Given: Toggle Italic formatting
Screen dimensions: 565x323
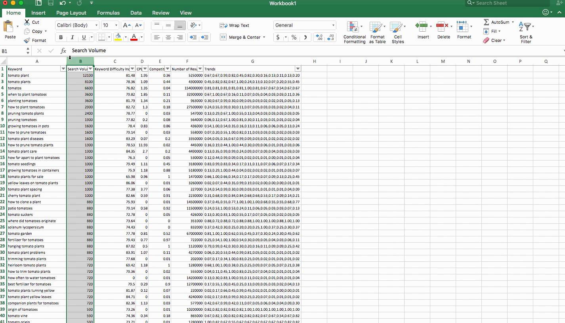Looking at the screenshot, I should [x=72, y=37].
